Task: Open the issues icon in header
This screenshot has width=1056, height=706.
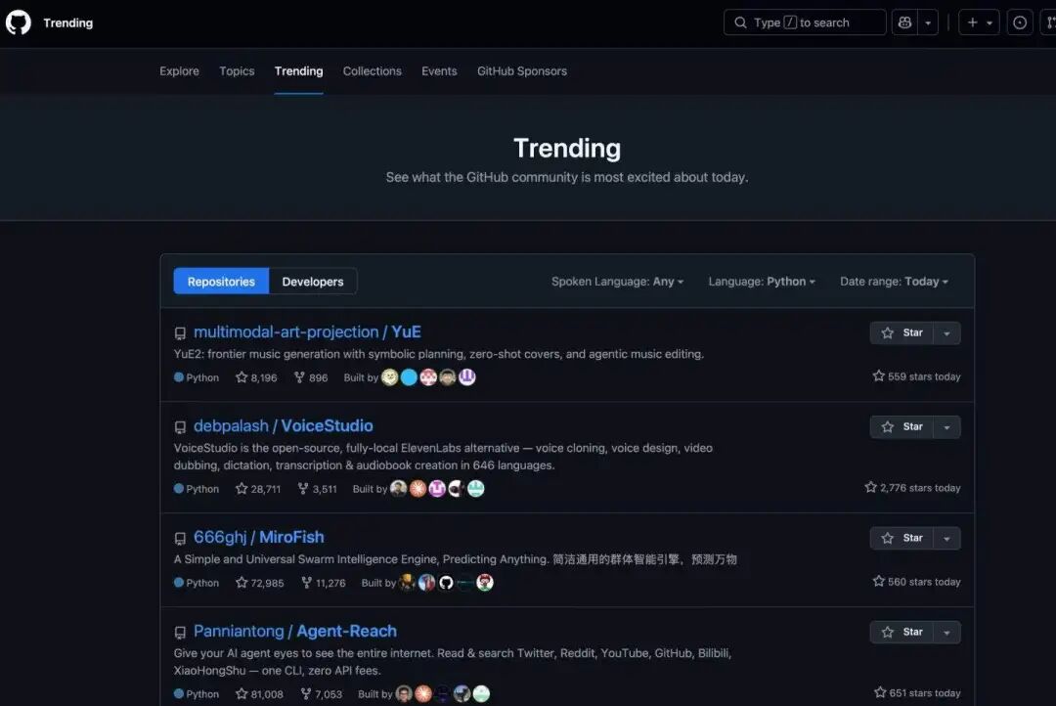Action: coord(1020,22)
